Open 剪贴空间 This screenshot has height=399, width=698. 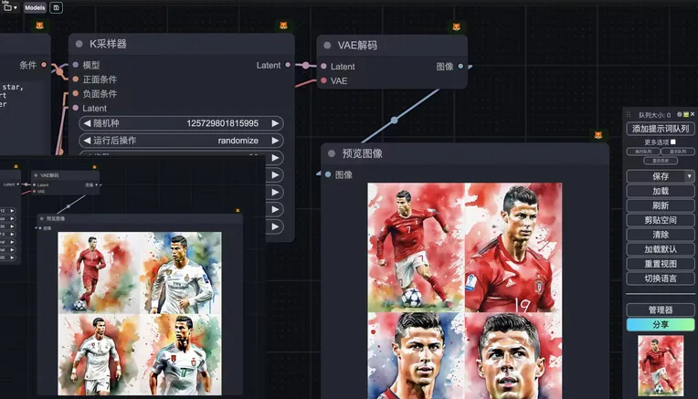point(661,220)
